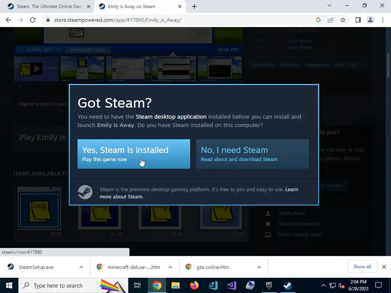Image resolution: width=391 pixels, height=293 pixels.
Task: Expand gta-online.htm download options
Action: coord(259,267)
